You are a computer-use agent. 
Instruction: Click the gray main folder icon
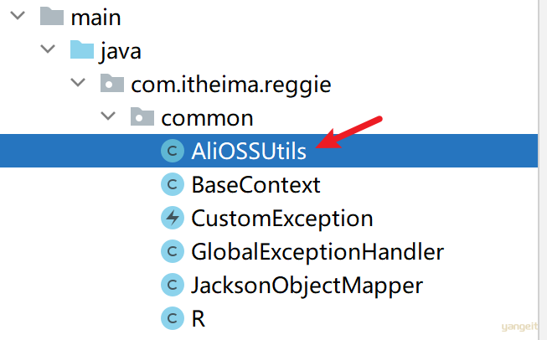coord(52,16)
